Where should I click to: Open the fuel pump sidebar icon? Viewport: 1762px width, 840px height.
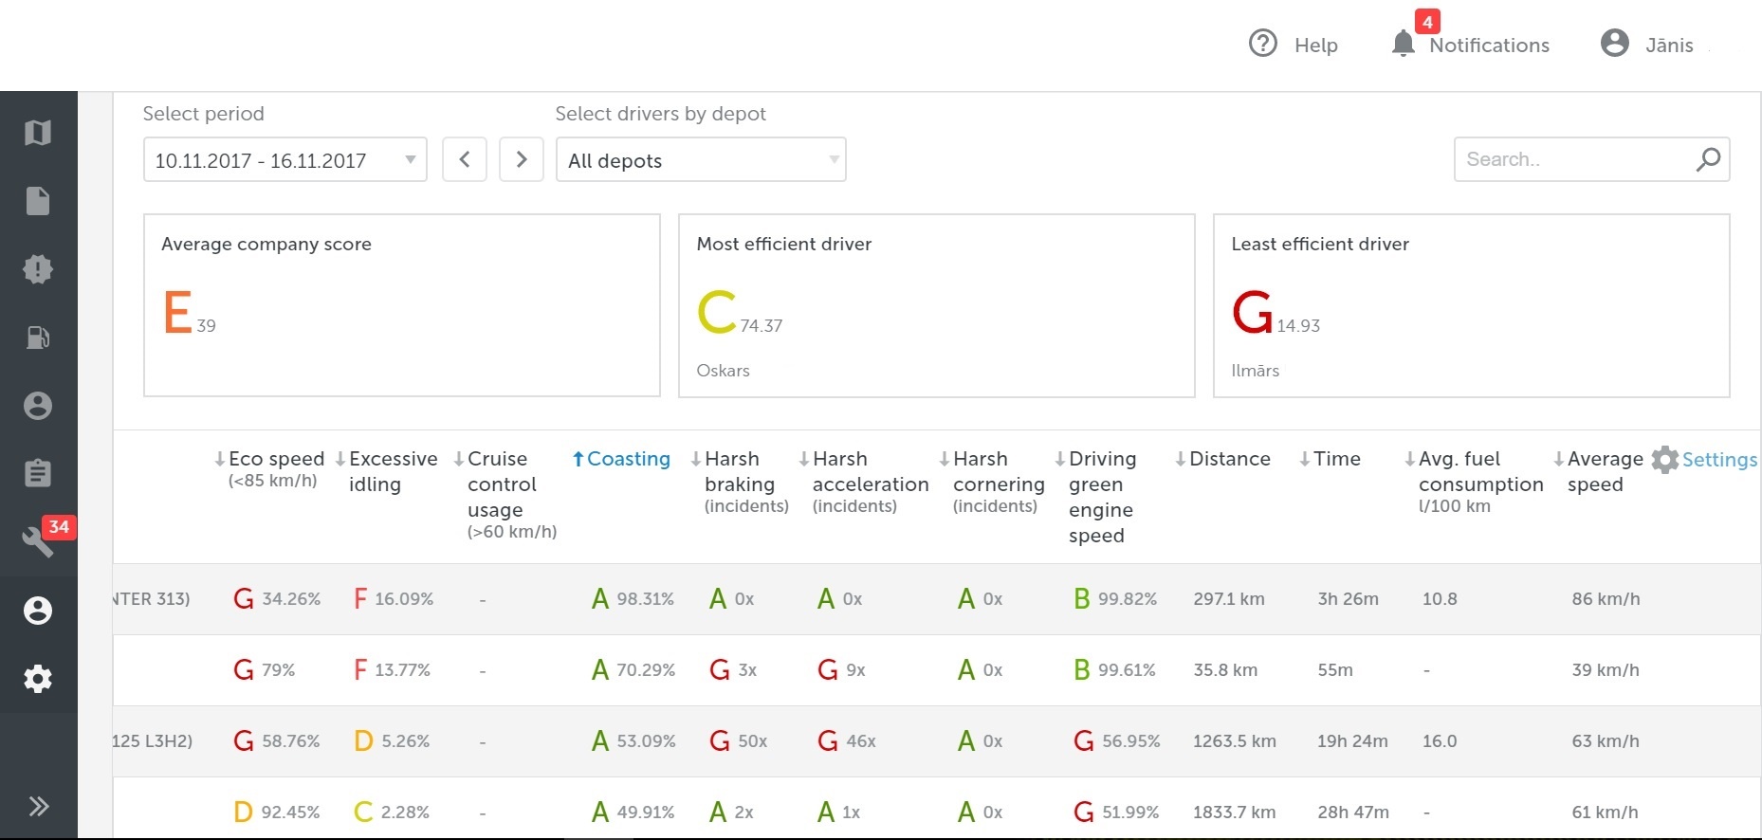pyautogui.click(x=38, y=338)
